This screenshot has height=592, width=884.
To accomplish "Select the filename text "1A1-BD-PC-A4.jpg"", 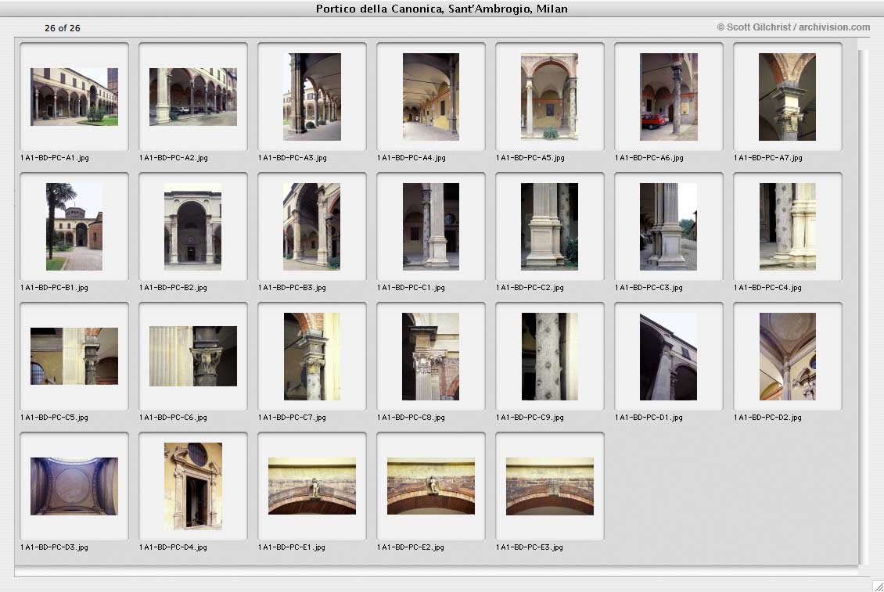I will (x=411, y=158).
